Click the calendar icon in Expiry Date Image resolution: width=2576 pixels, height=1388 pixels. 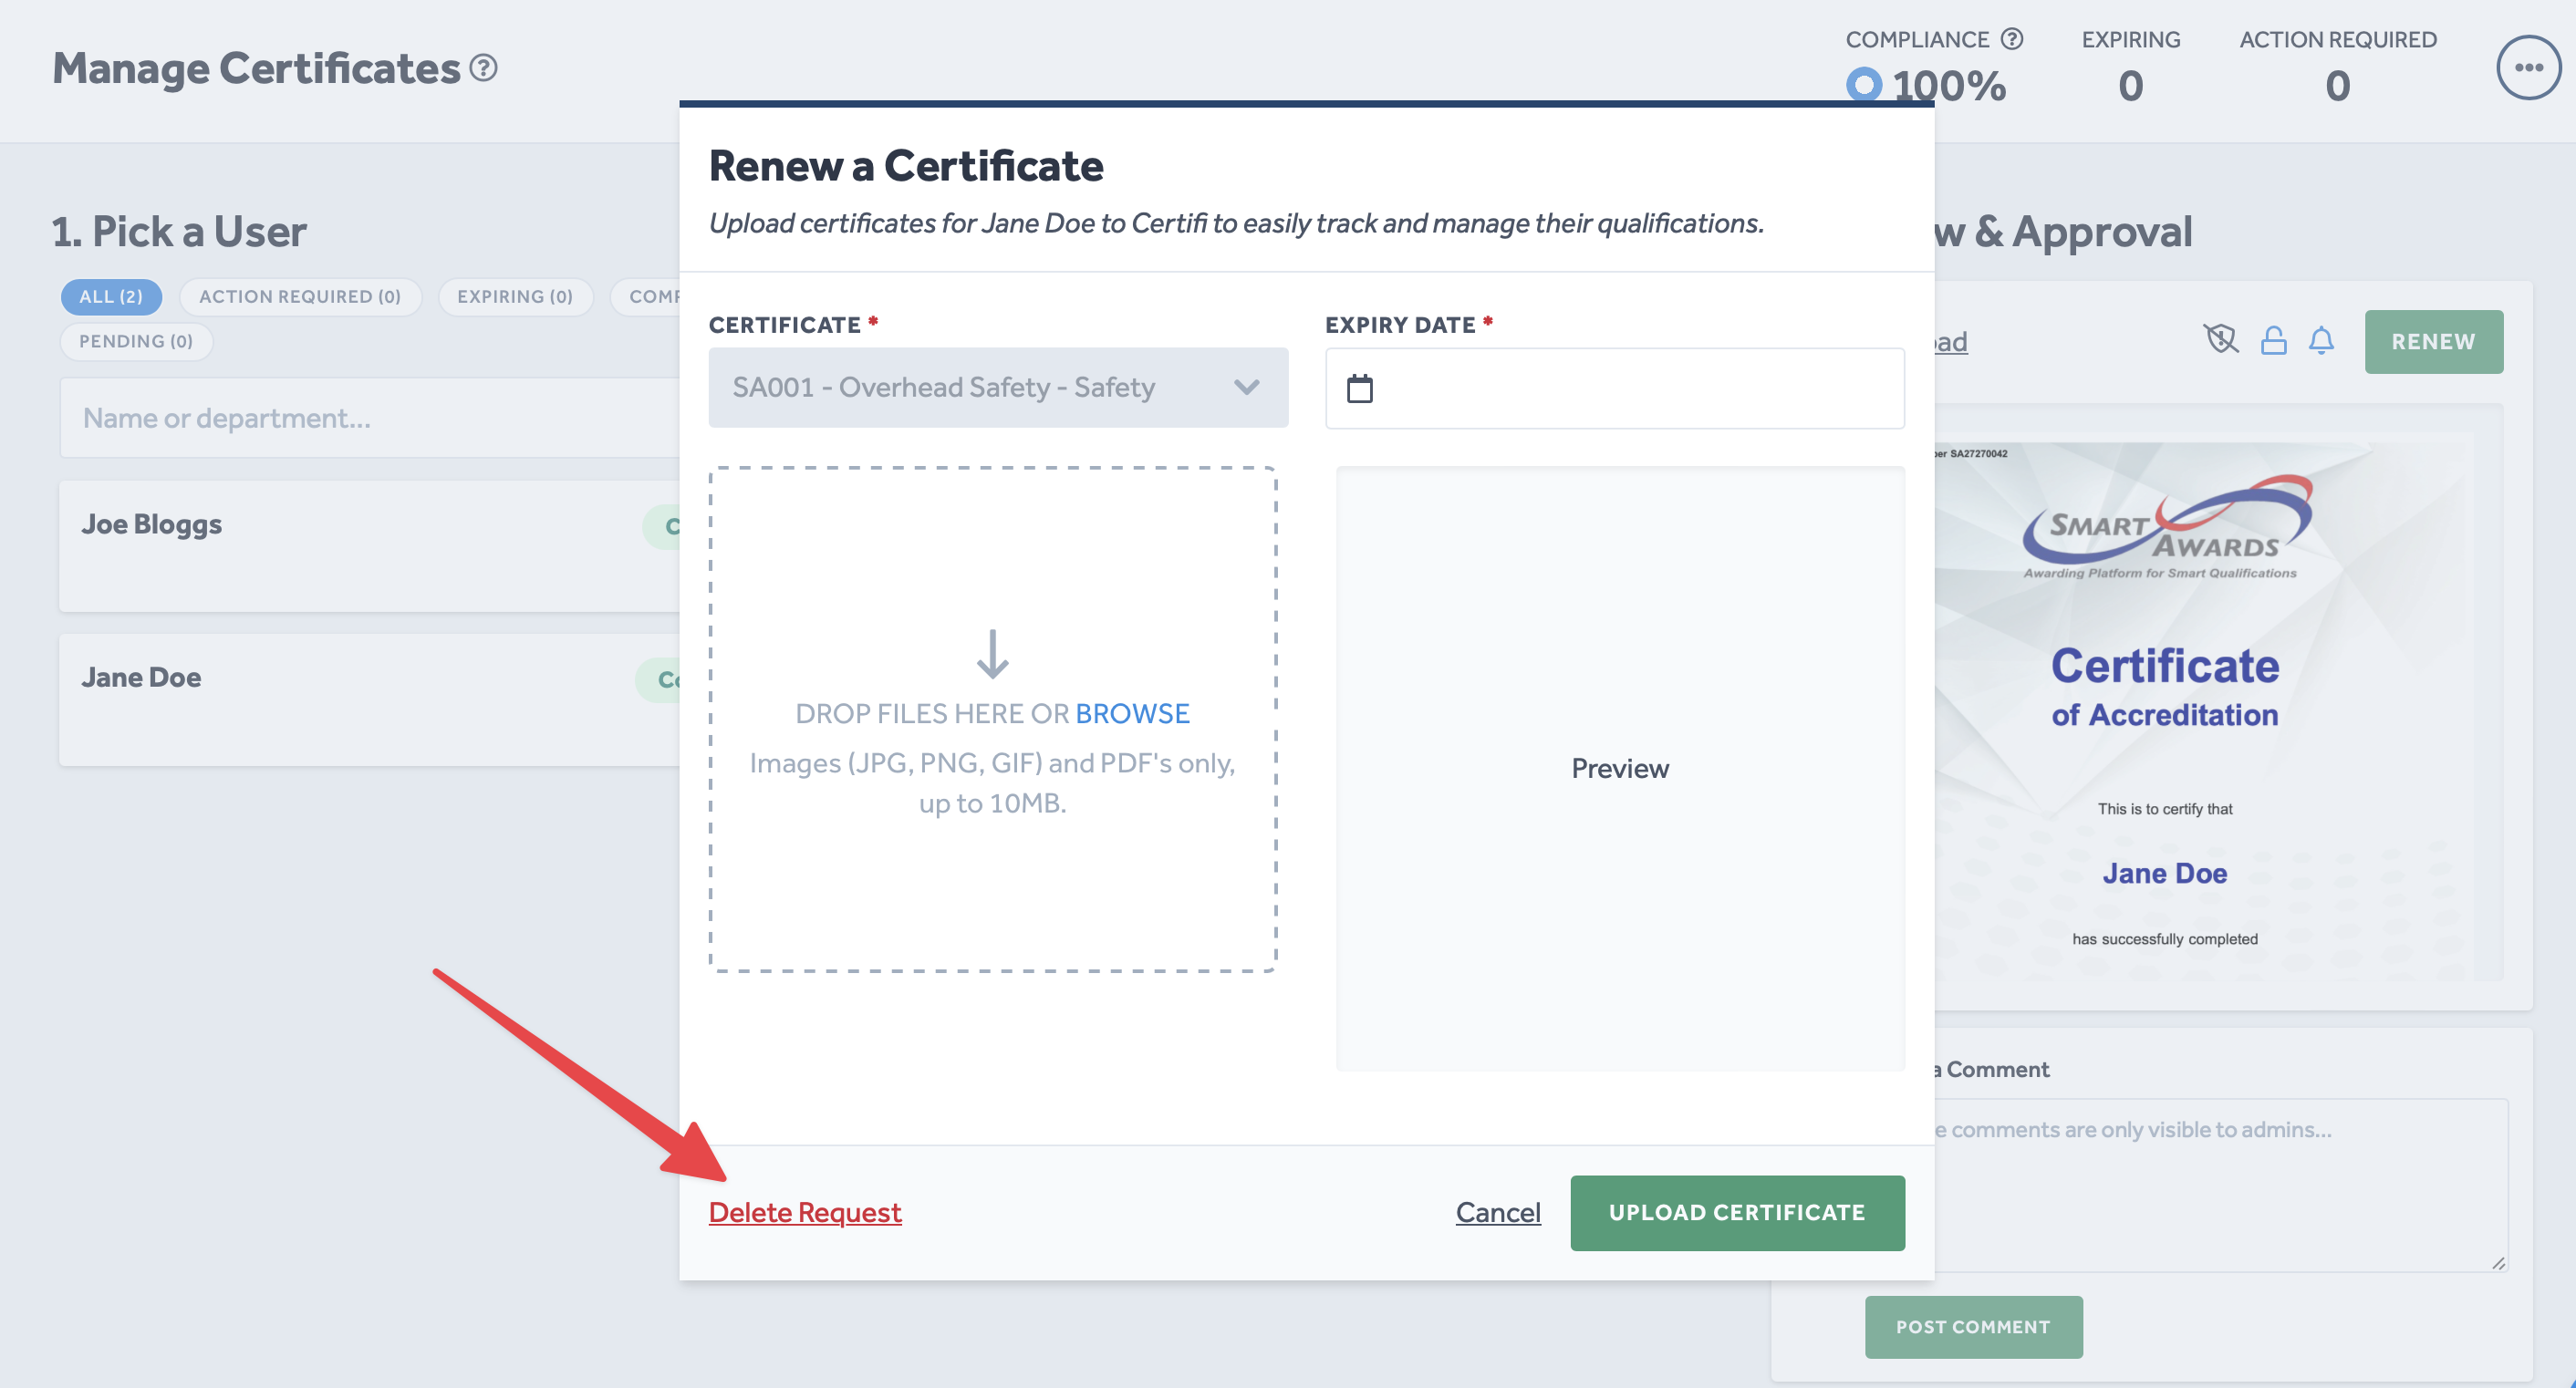pos(1360,388)
